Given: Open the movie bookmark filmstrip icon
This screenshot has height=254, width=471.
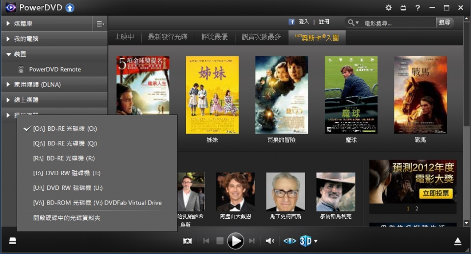Looking at the screenshot, I should [187, 241].
